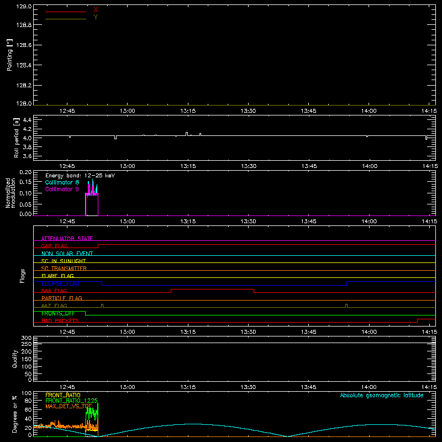Click the 13:45 time label under Quality plot
442x442 pixels.
pyautogui.click(x=309, y=387)
